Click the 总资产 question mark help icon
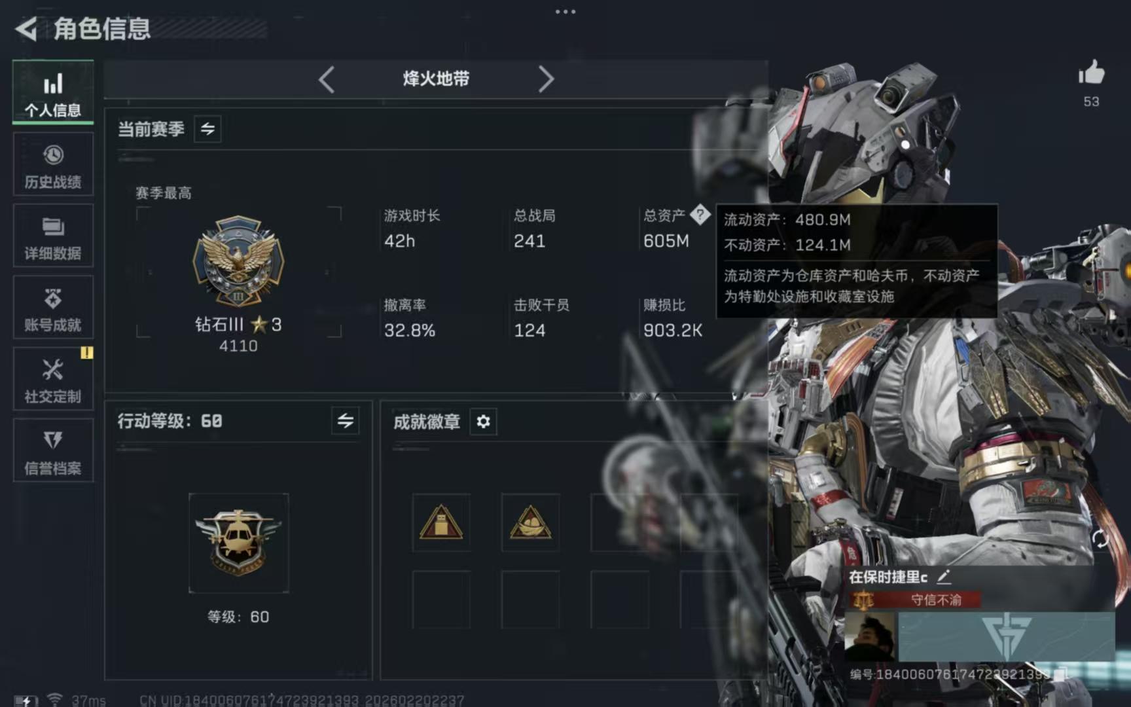This screenshot has width=1131, height=707. [700, 214]
